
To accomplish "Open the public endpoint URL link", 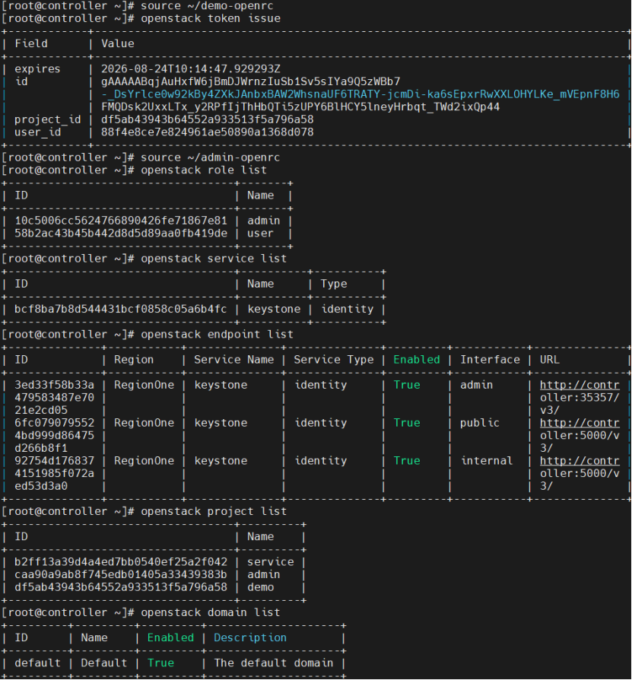I will click(x=580, y=423).
